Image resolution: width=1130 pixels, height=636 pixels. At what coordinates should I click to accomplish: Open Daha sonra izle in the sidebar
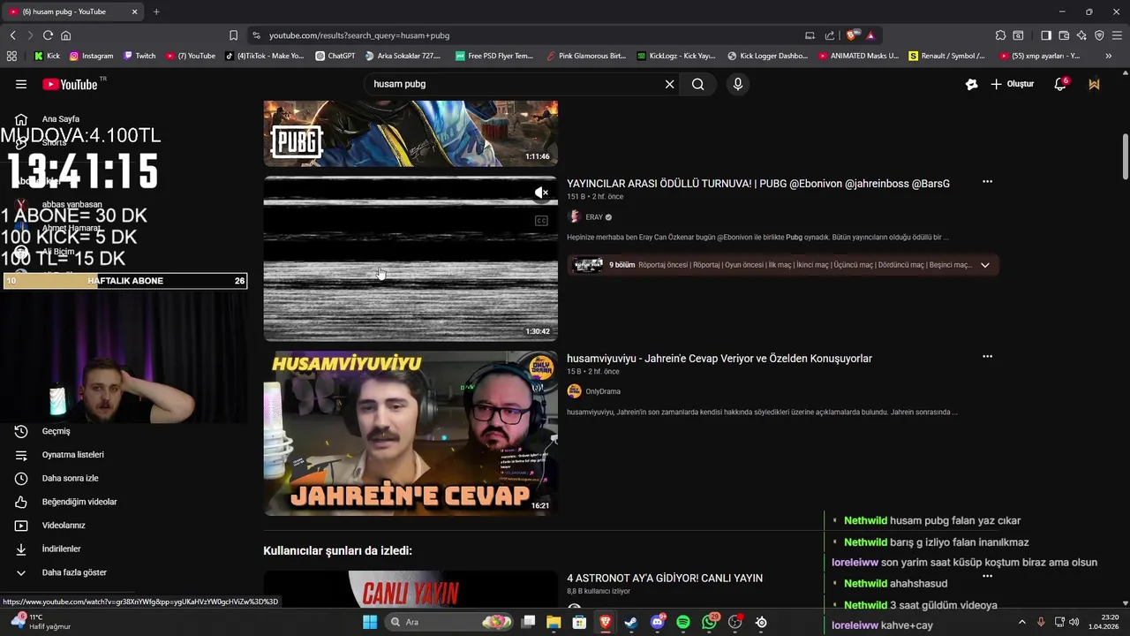coord(70,479)
